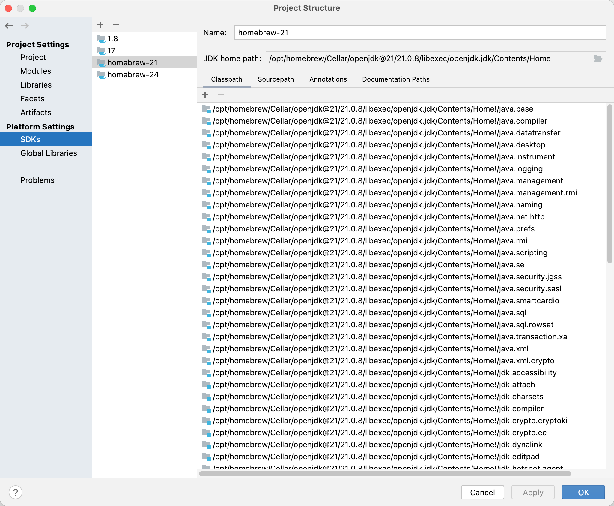Click the java.base library folder icon
Screen dimensions: 614x506
[206, 109]
